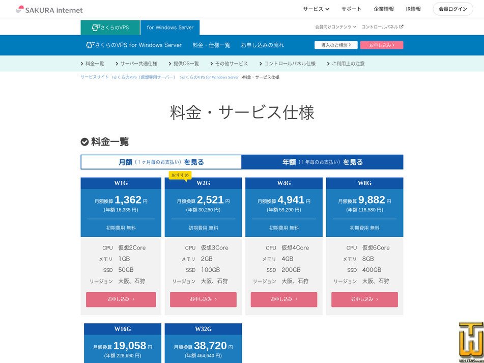Viewport: 484px width, 363px height.
Task: Jump to ご利用上の注意 section
Action: pos(346,64)
